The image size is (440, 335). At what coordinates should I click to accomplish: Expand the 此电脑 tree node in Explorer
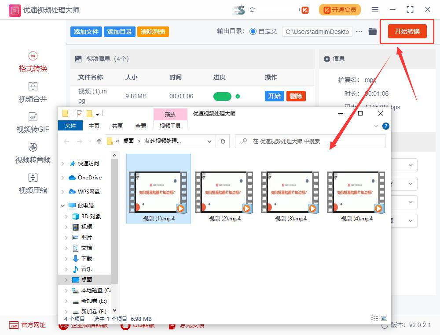[62, 205]
